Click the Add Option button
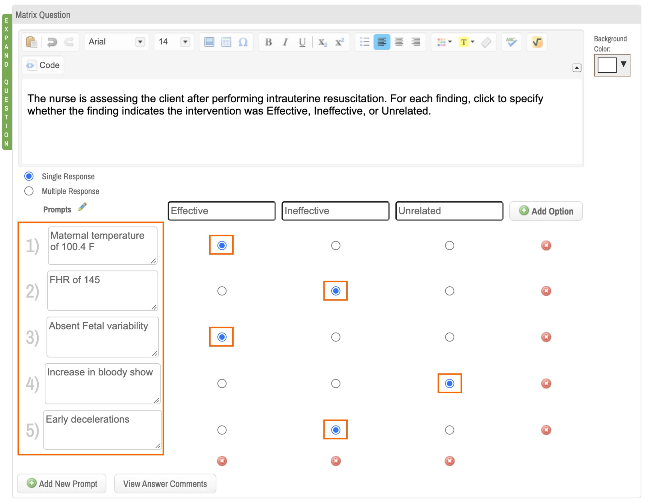This screenshot has height=504, width=648. [x=546, y=211]
